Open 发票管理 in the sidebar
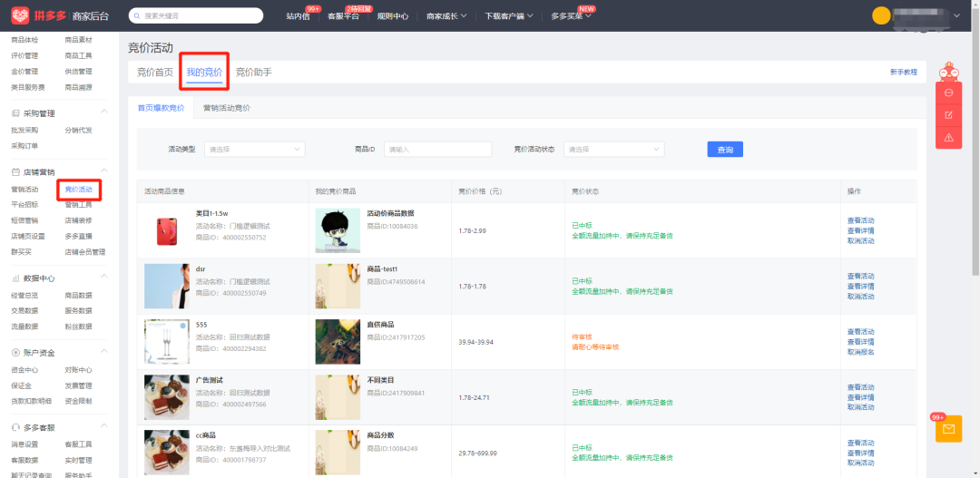This screenshot has height=478, width=980. tap(79, 385)
